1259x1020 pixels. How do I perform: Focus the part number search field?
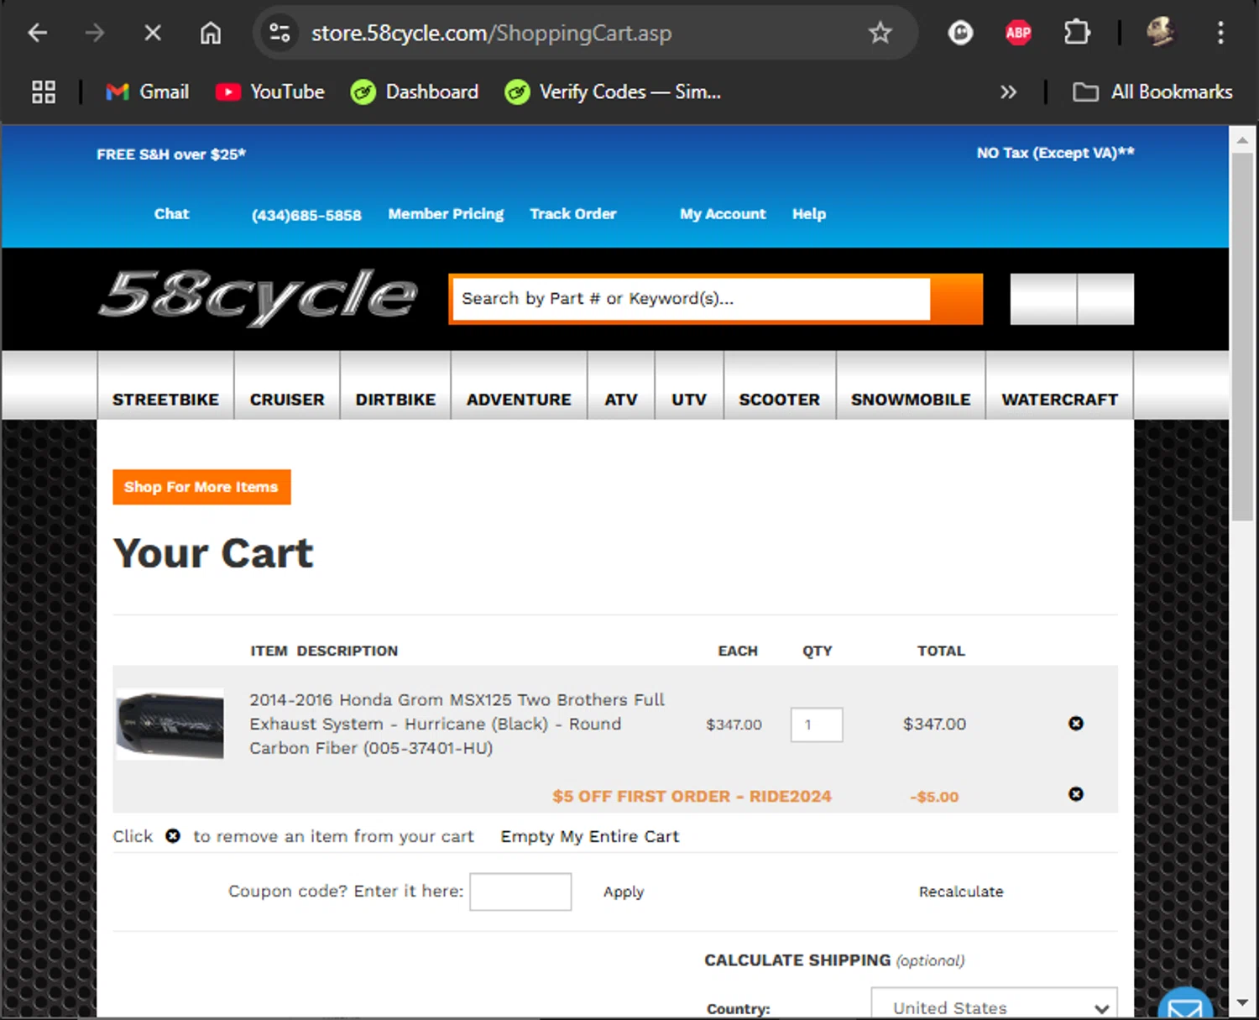click(691, 299)
